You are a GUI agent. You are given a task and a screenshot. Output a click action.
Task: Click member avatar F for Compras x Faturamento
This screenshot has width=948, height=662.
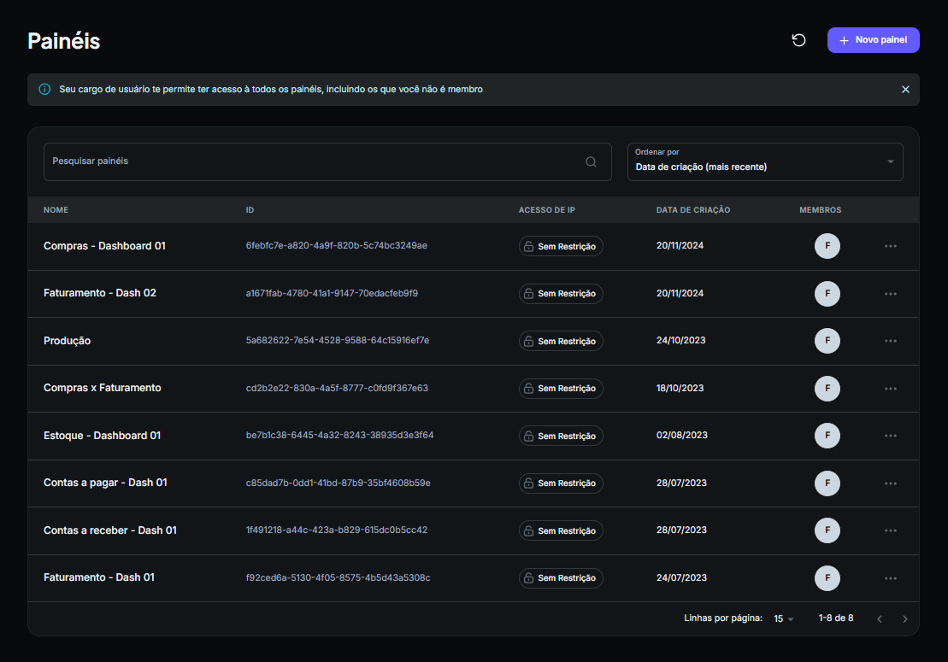tap(827, 389)
